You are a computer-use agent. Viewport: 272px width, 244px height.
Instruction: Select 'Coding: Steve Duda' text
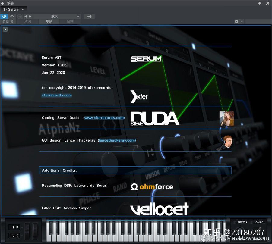click(60, 118)
